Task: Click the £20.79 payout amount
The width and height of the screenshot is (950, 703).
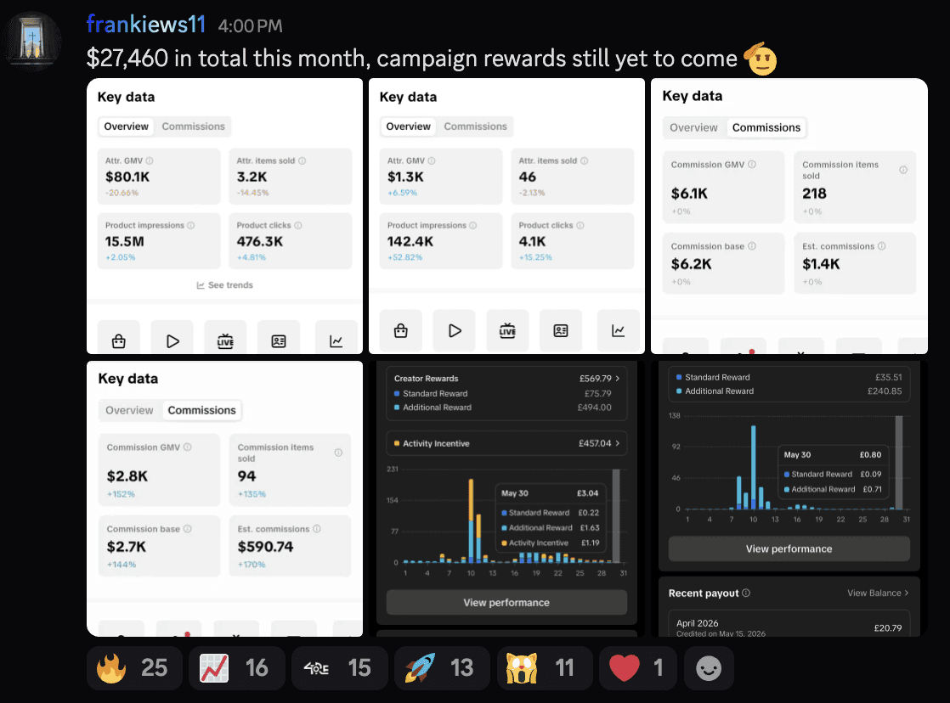Action: 888,628
